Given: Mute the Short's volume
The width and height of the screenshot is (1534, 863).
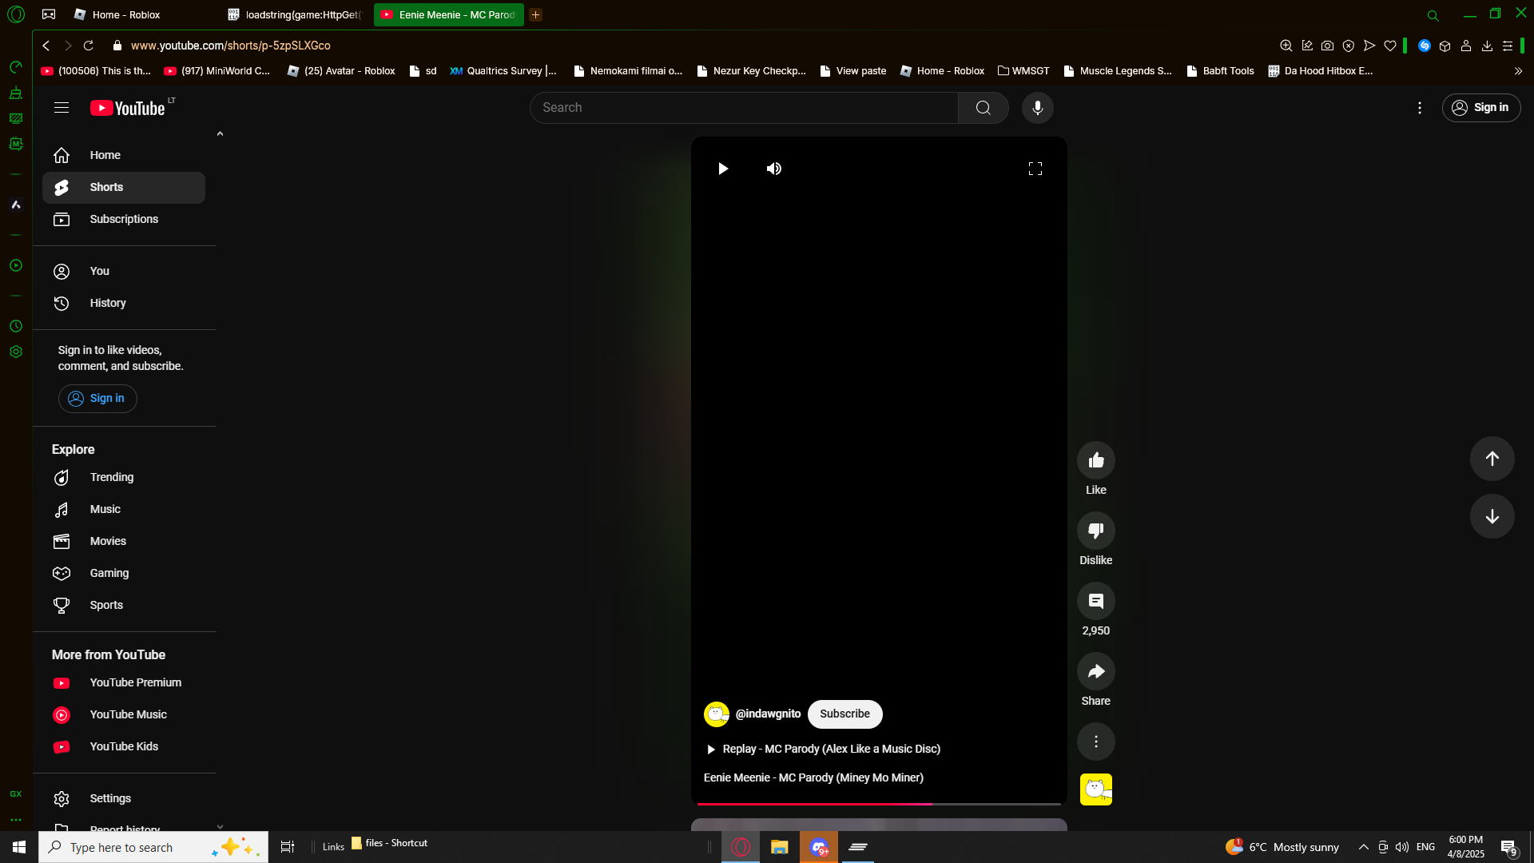Looking at the screenshot, I should 773,169.
